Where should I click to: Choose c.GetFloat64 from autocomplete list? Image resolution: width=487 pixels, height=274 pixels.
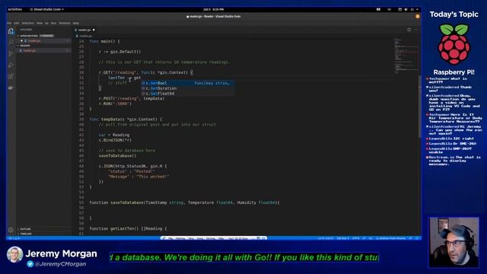[188, 94]
